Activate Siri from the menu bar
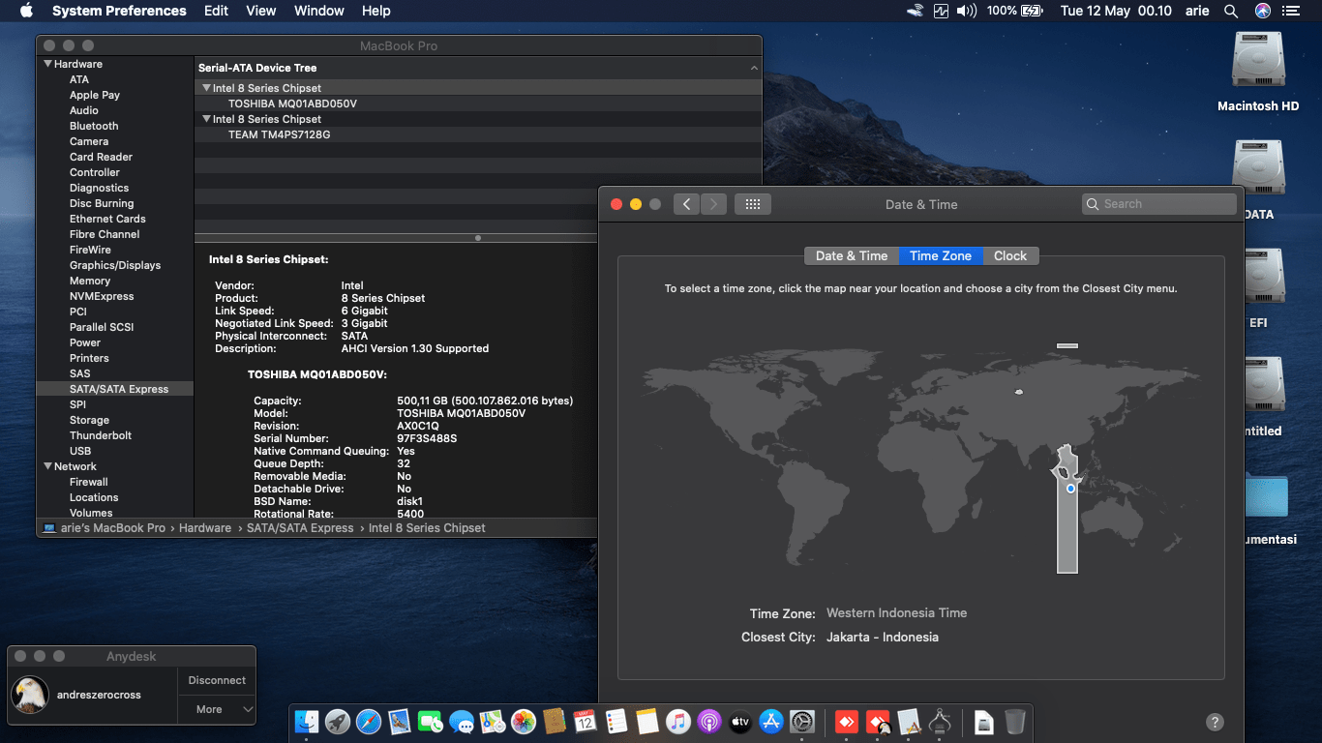The image size is (1322, 743). 1262,11
